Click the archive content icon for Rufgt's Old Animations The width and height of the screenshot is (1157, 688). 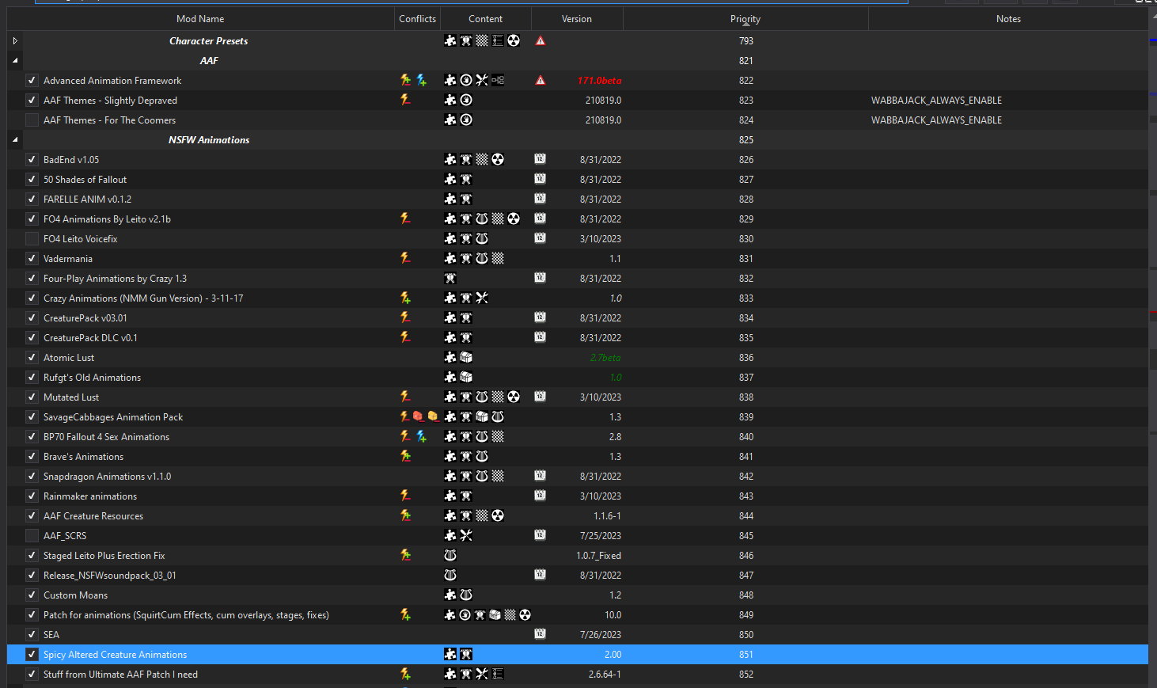click(466, 377)
